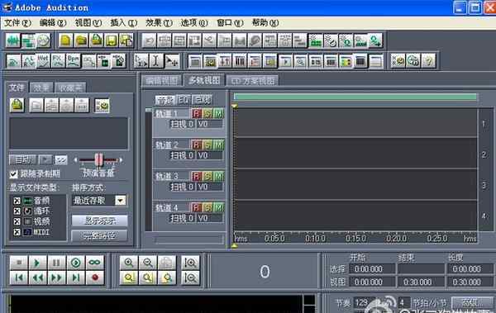Click the preview volume slider handle
496x313 pixels.
coord(98,160)
